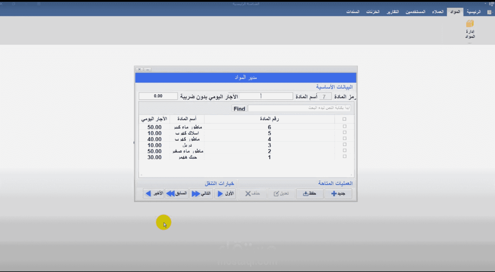Screen dimensions: 495x272
Task: Open the الخزنات tab
Action: 373,12
